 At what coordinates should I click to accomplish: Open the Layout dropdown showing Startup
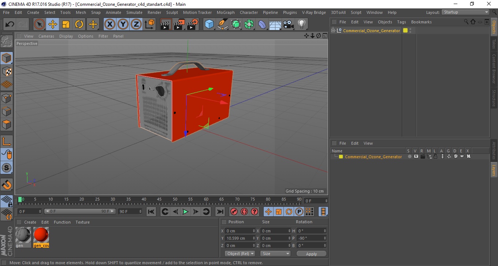466,12
